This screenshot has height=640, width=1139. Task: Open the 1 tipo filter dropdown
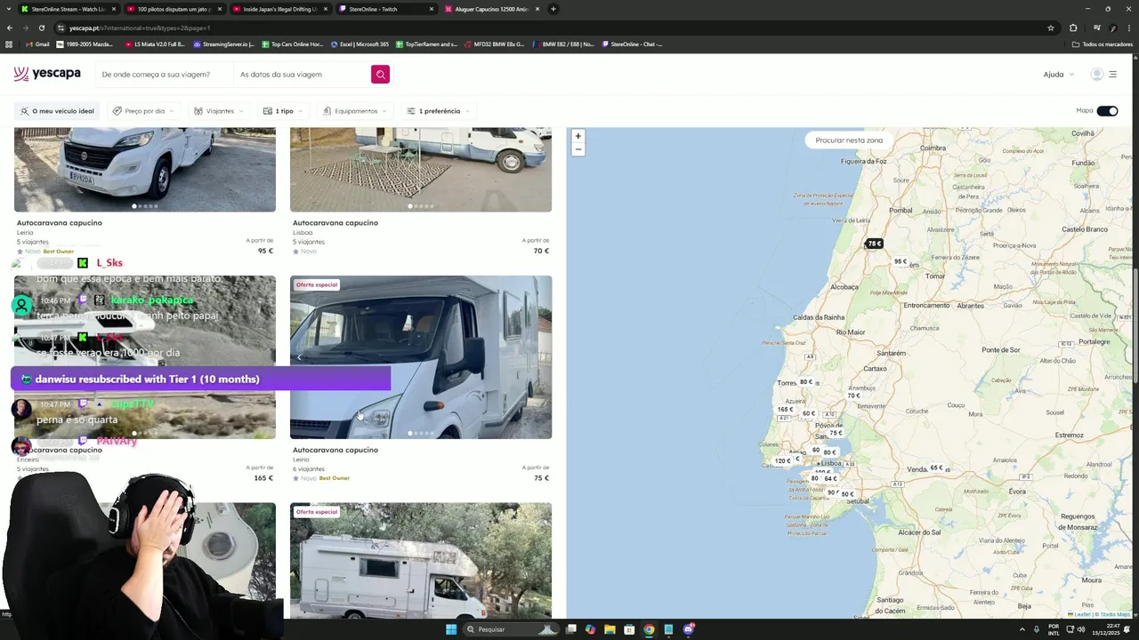click(283, 111)
